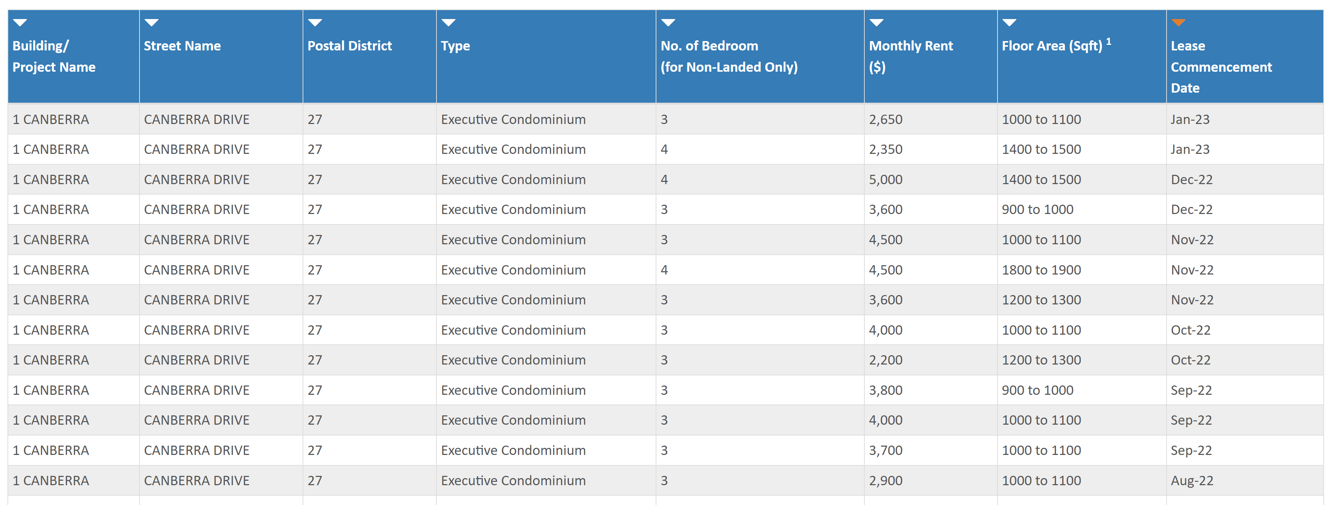Select the 2,650 monthly rent cell
This screenshot has width=1333, height=505.
885,120
